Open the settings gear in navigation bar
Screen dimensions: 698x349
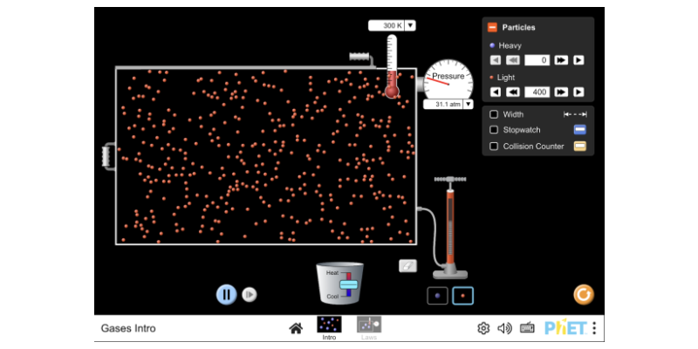coord(483,328)
